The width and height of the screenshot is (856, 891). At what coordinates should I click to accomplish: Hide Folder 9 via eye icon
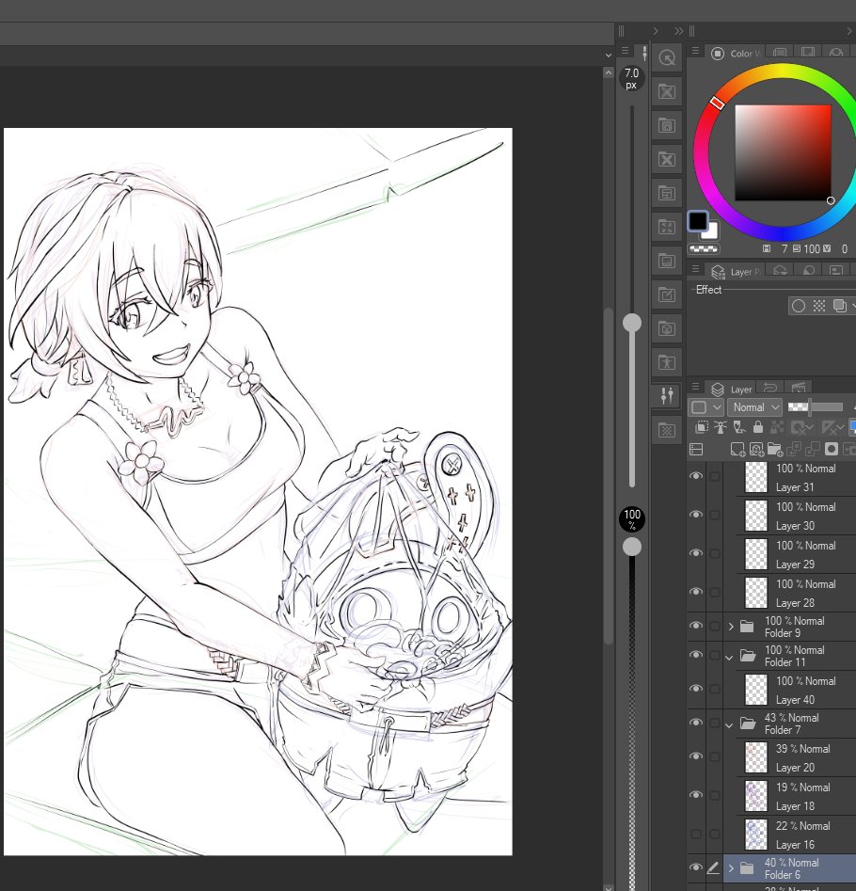click(x=696, y=626)
